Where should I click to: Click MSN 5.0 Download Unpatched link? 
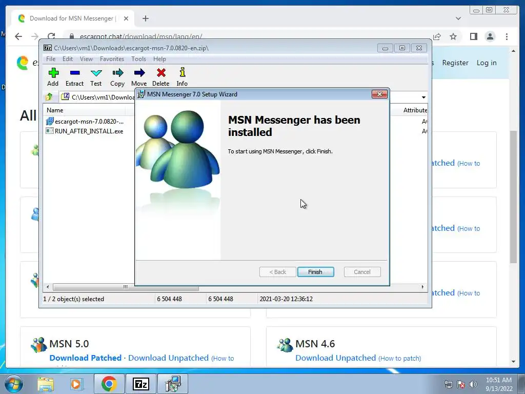[168, 358]
